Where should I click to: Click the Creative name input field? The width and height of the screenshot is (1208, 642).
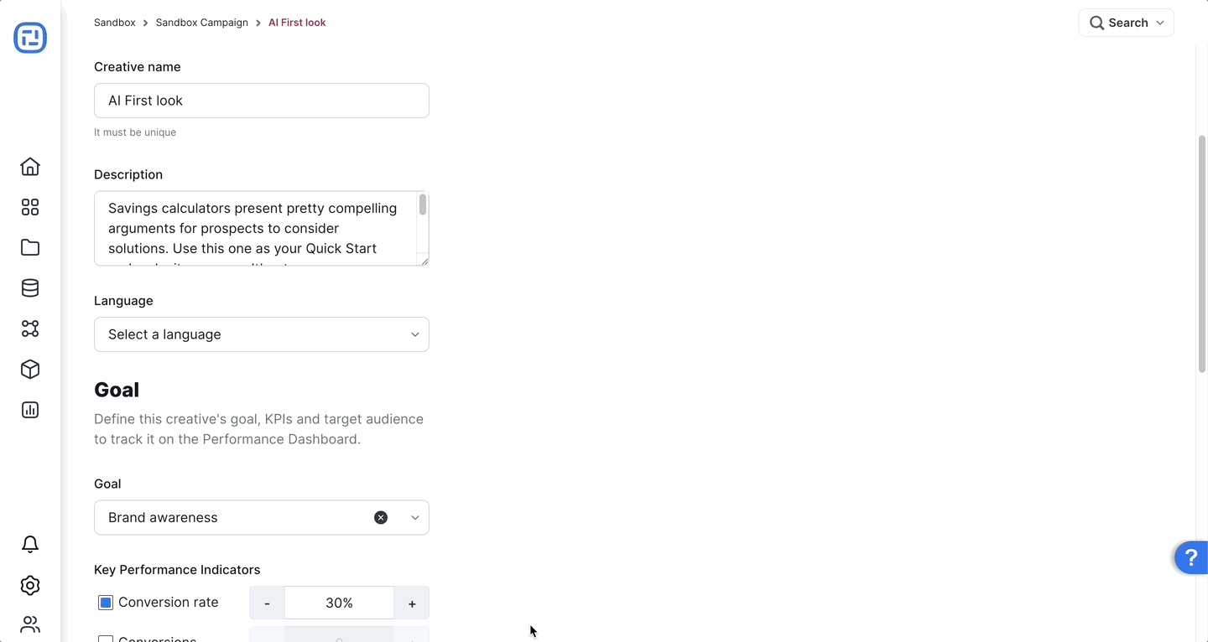[262, 101]
